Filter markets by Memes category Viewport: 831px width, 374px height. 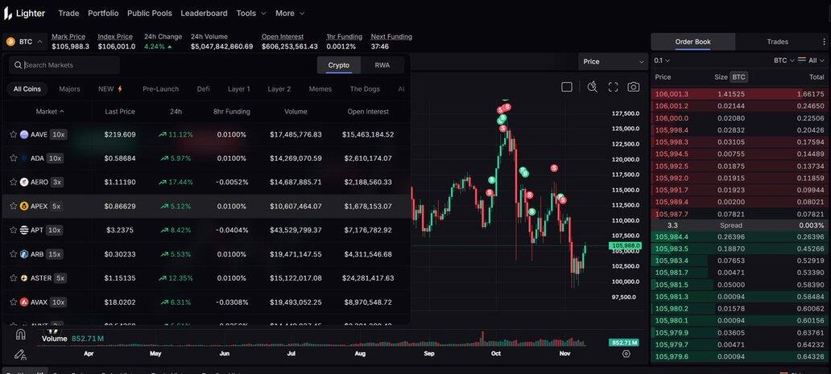click(320, 88)
